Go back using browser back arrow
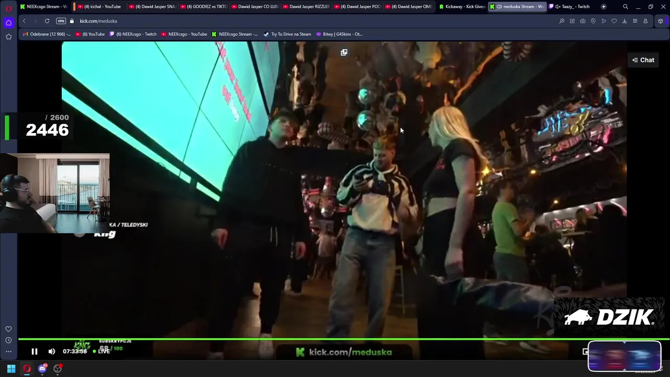The image size is (670, 377). (24, 21)
